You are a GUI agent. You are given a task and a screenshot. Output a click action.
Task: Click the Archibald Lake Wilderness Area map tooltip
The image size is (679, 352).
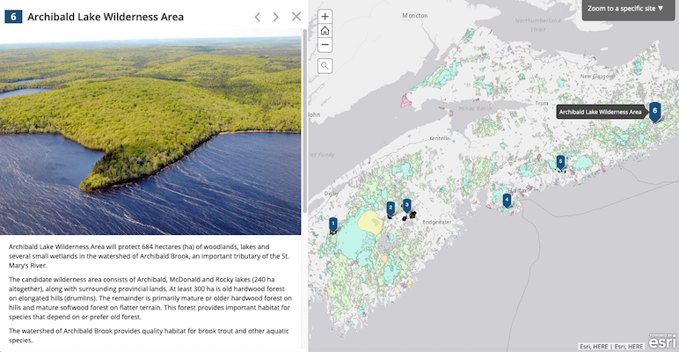[x=600, y=113]
